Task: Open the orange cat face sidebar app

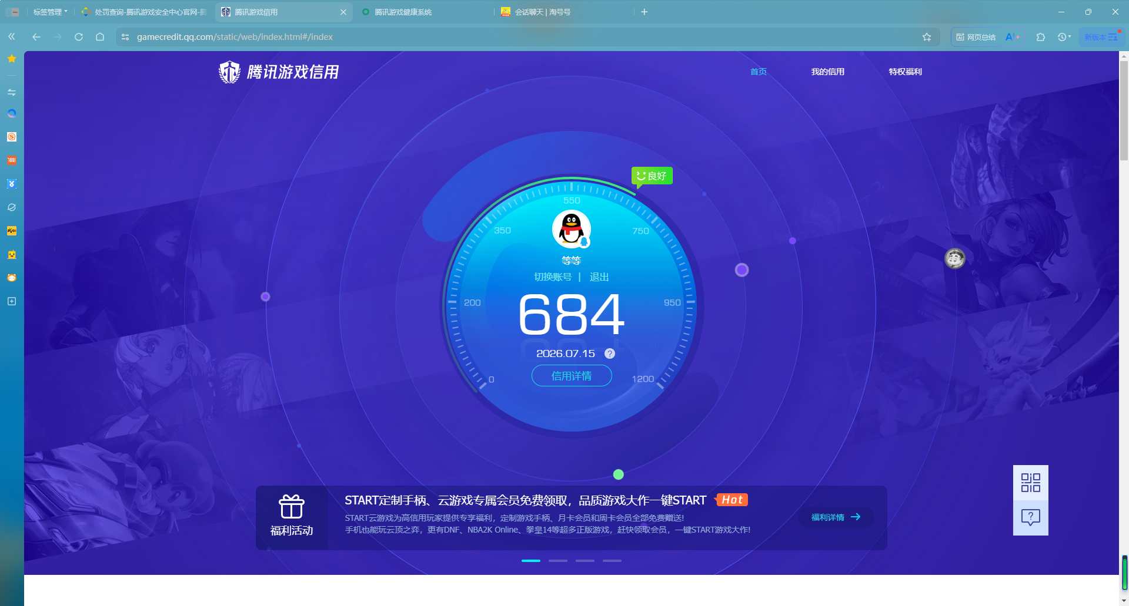Action: tap(12, 278)
